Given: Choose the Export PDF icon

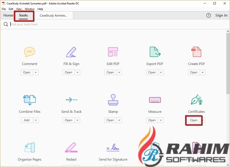Looking at the screenshot, I should pyautogui.click(x=155, y=52).
